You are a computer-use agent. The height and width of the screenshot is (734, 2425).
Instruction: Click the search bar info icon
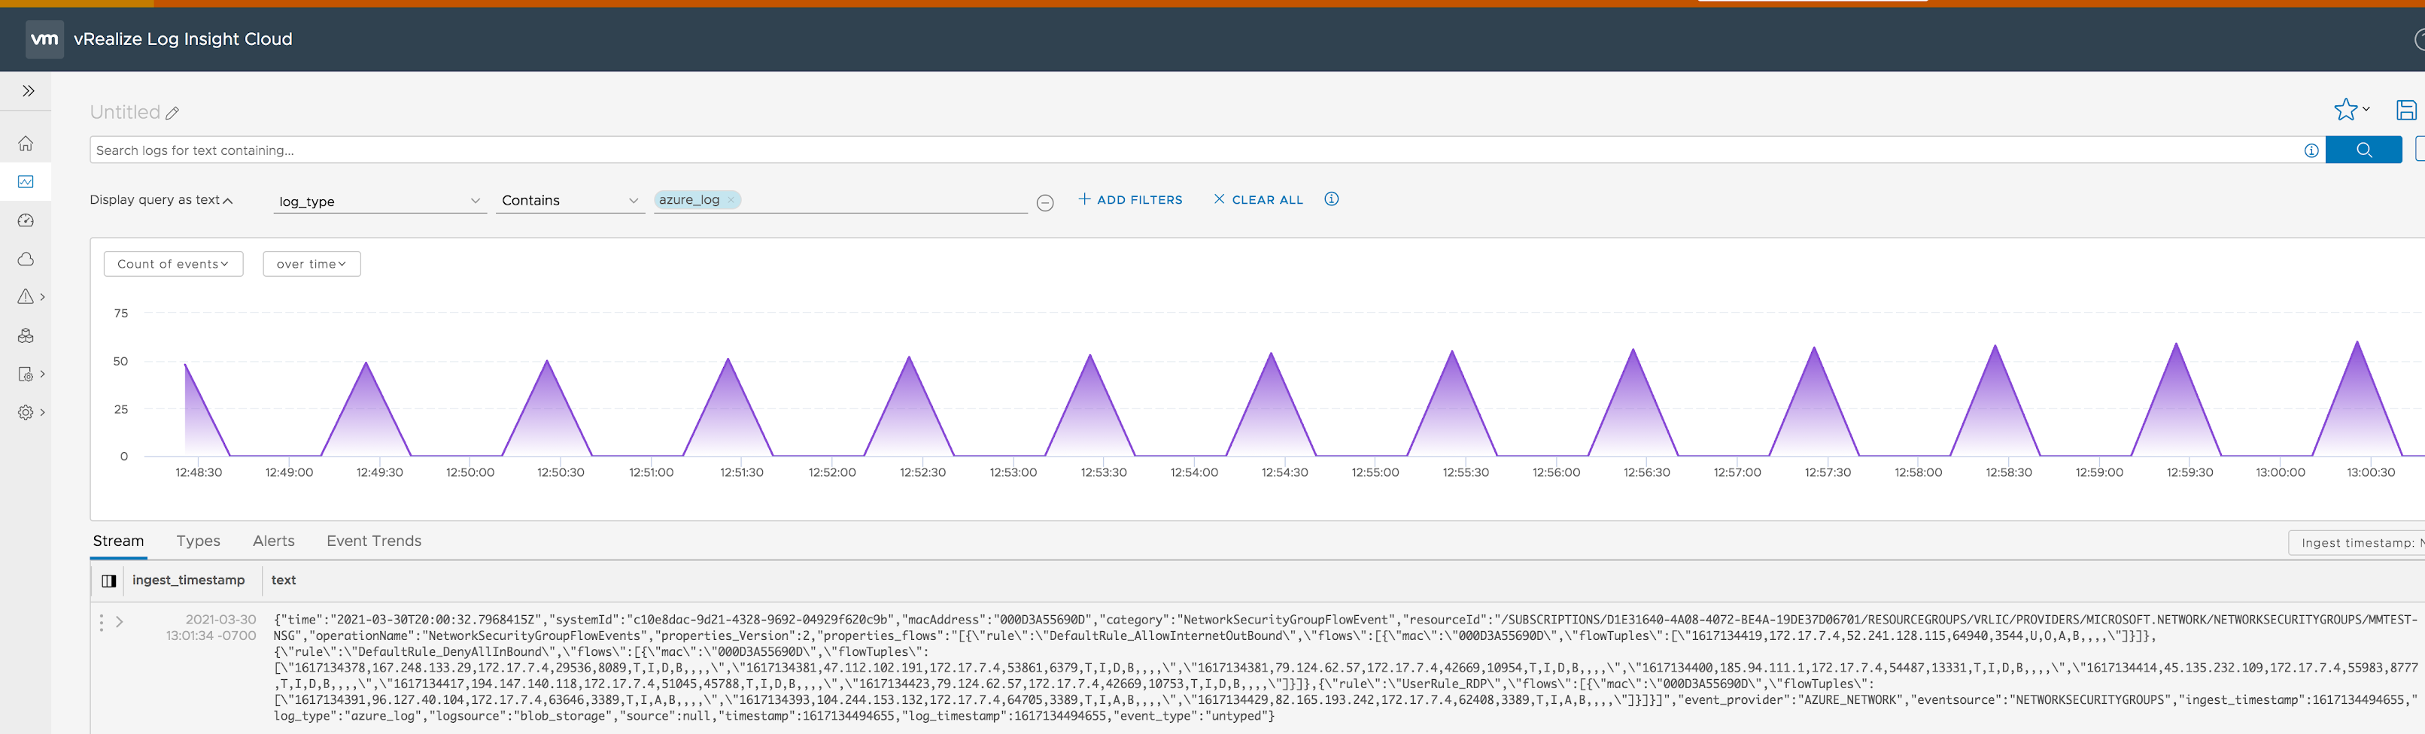pos(2311,150)
